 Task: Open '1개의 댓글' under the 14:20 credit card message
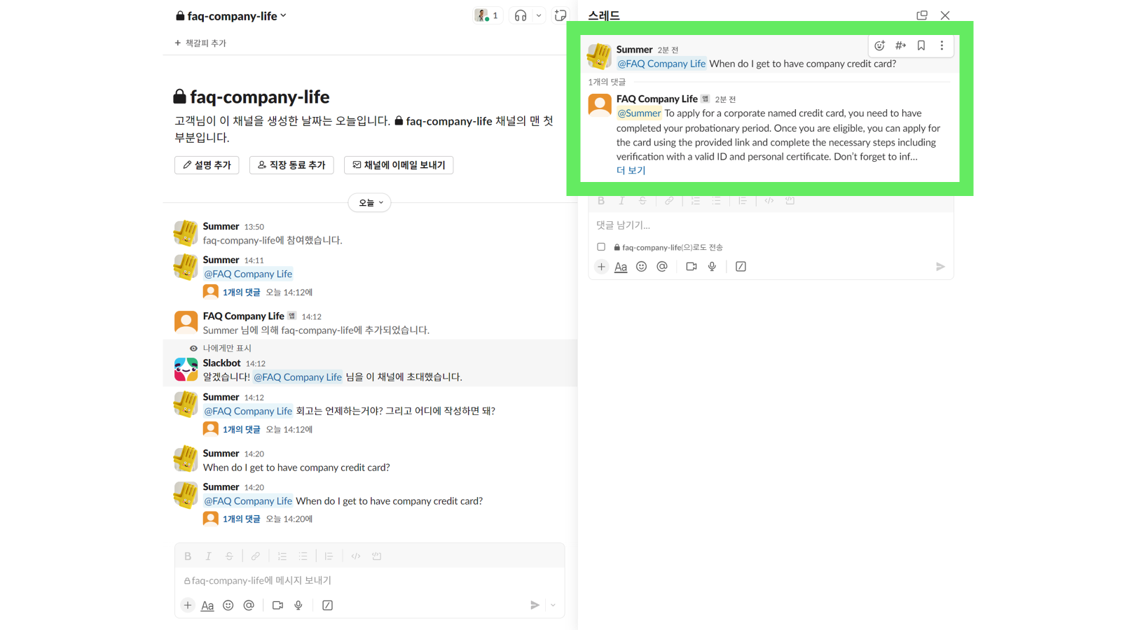(241, 519)
